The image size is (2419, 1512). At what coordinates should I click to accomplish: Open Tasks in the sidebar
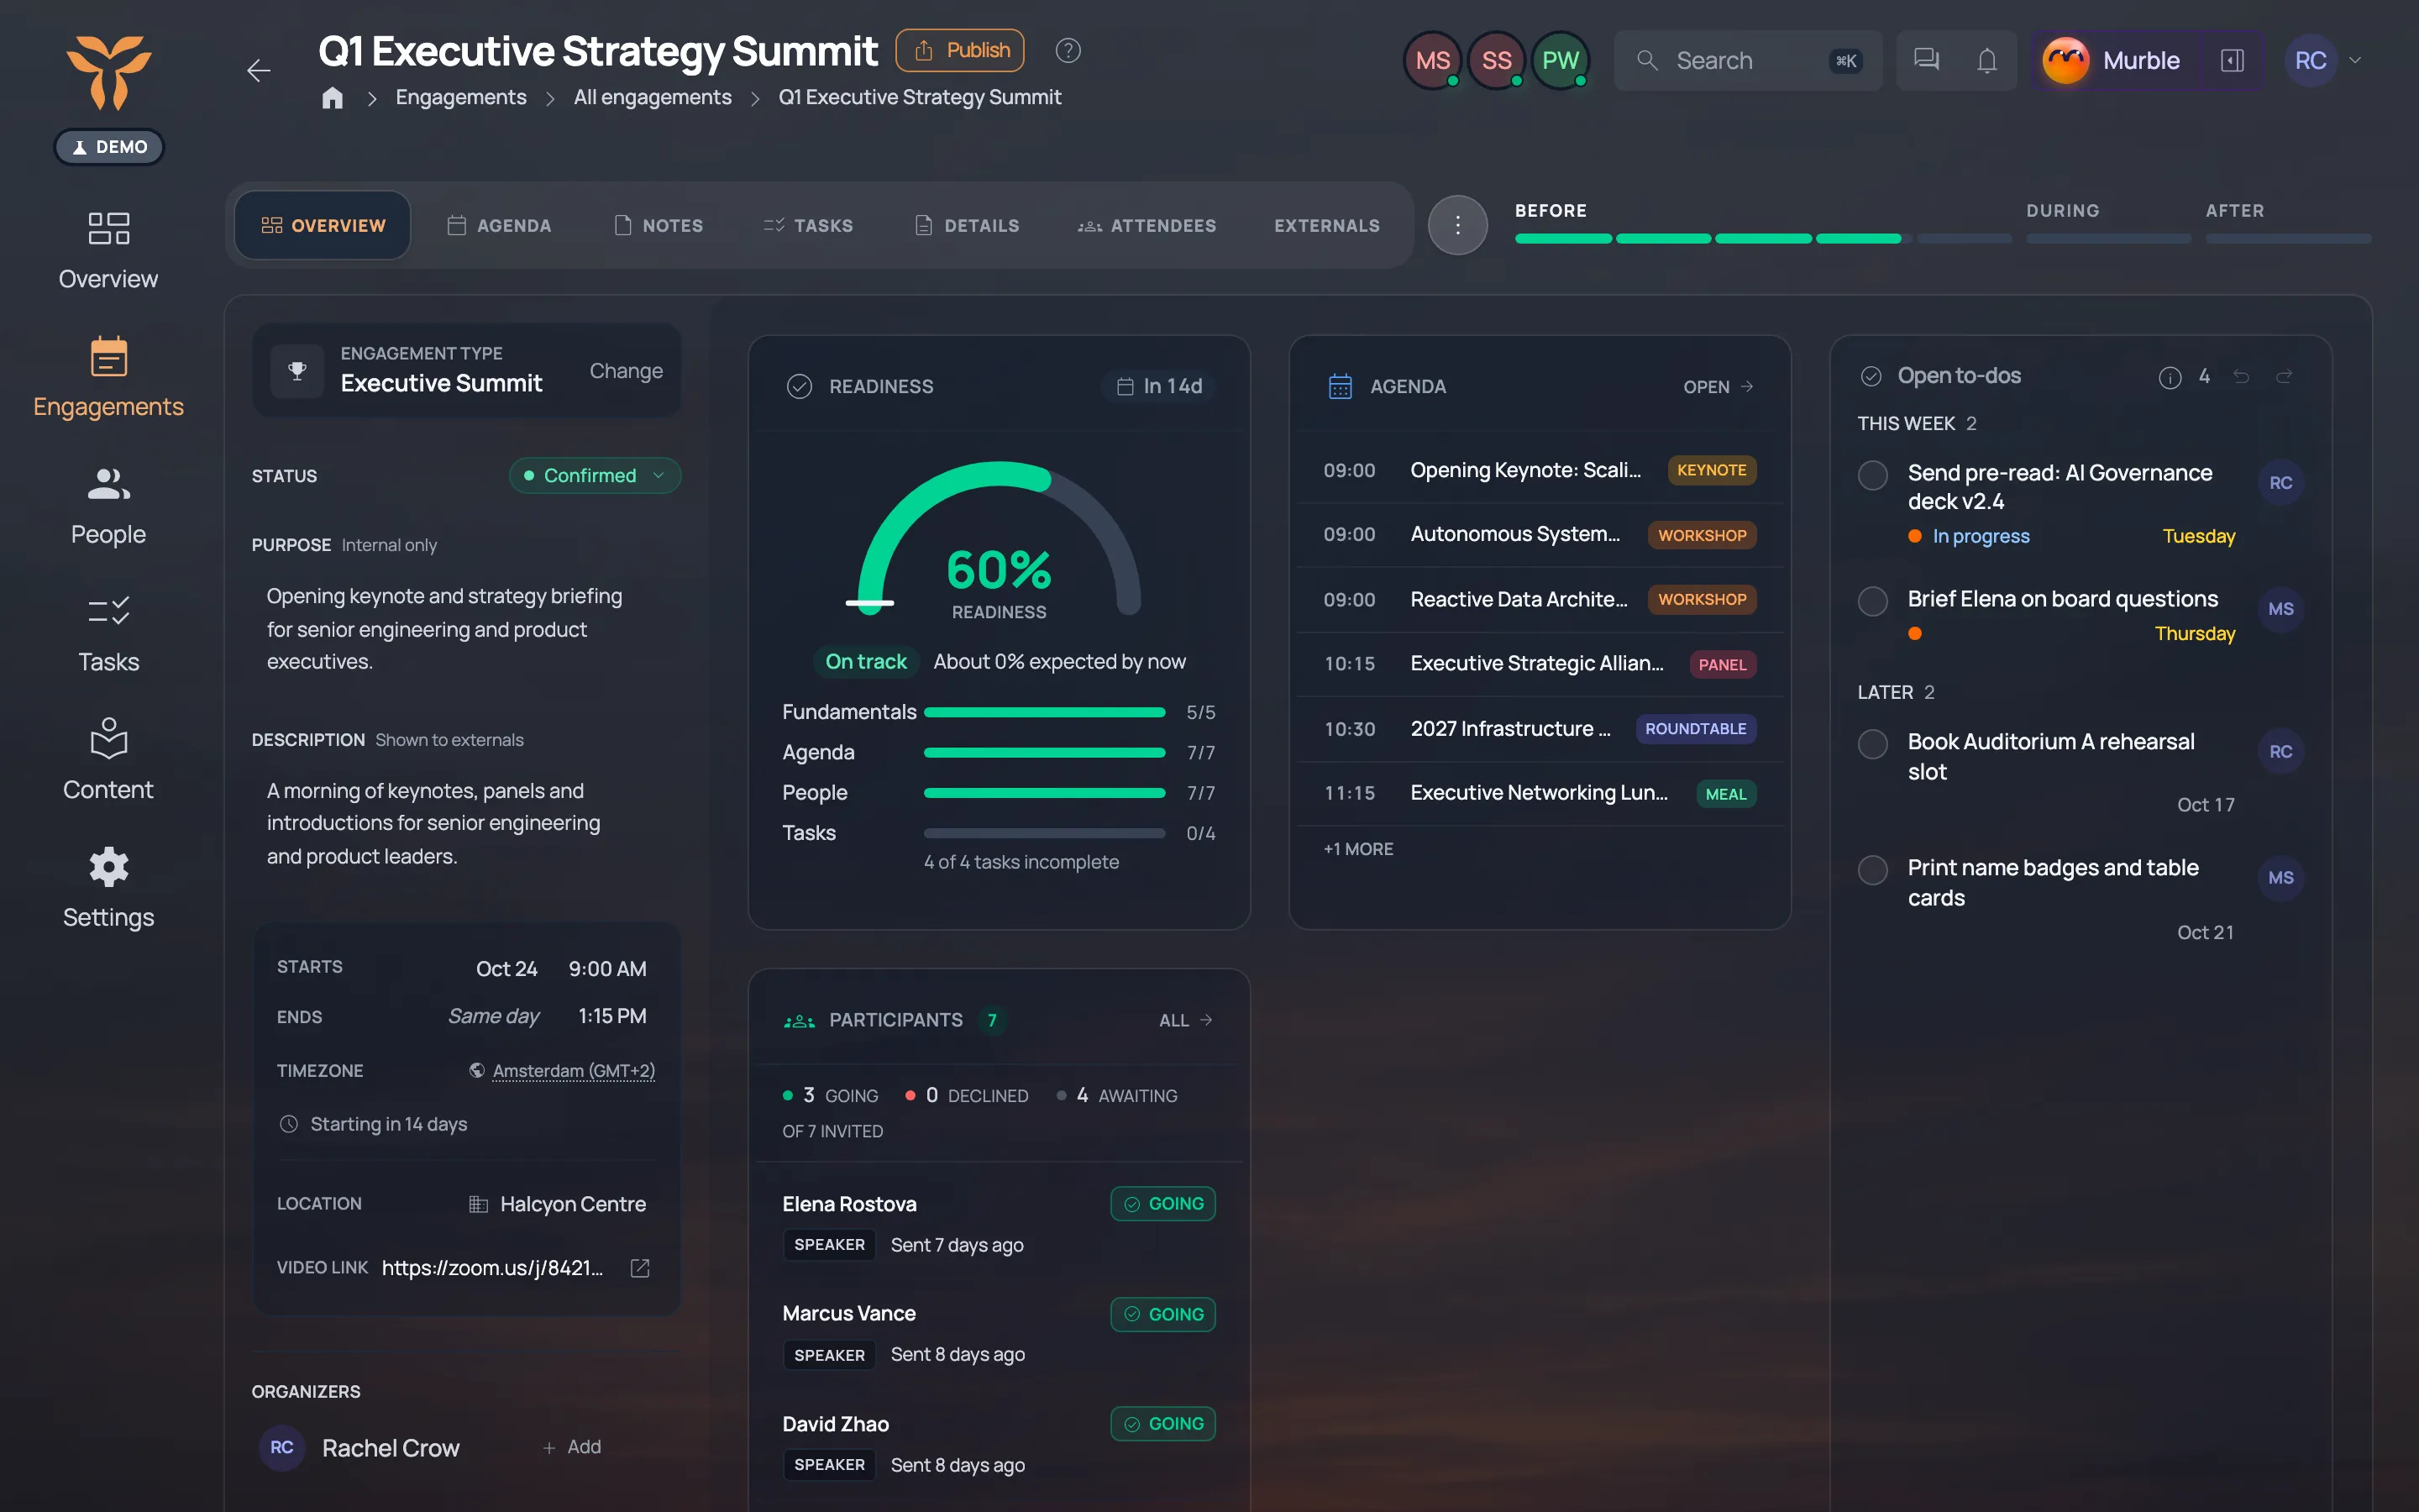pyautogui.click(x=108, y=633)
